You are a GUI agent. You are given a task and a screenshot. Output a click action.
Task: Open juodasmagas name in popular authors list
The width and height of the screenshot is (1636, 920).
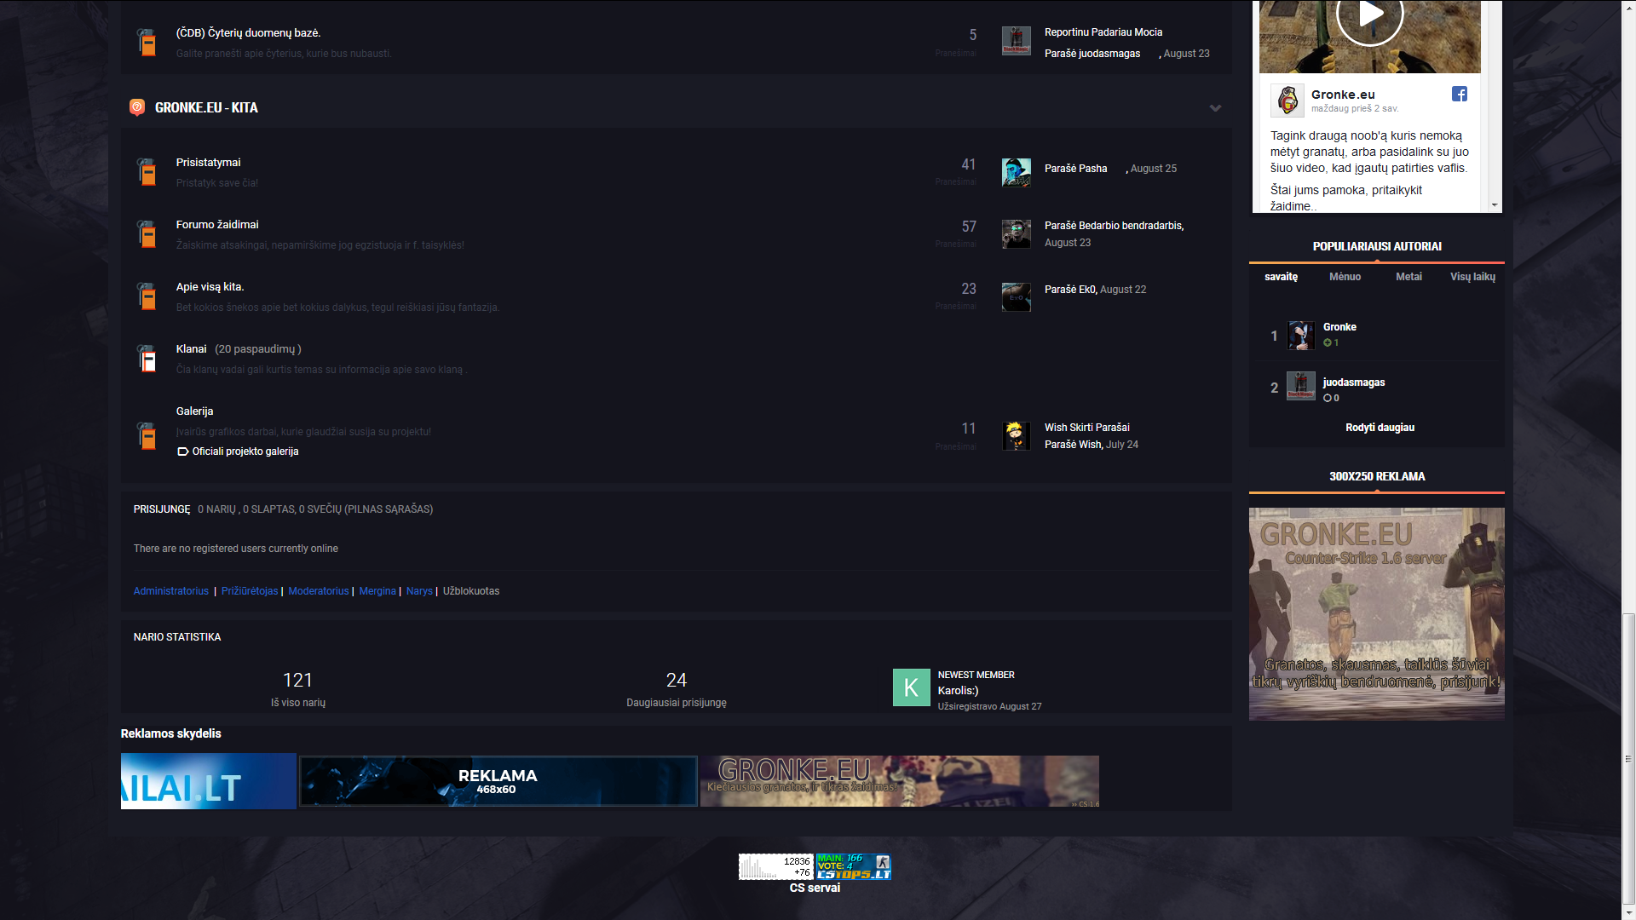(x=1354, y=382)
